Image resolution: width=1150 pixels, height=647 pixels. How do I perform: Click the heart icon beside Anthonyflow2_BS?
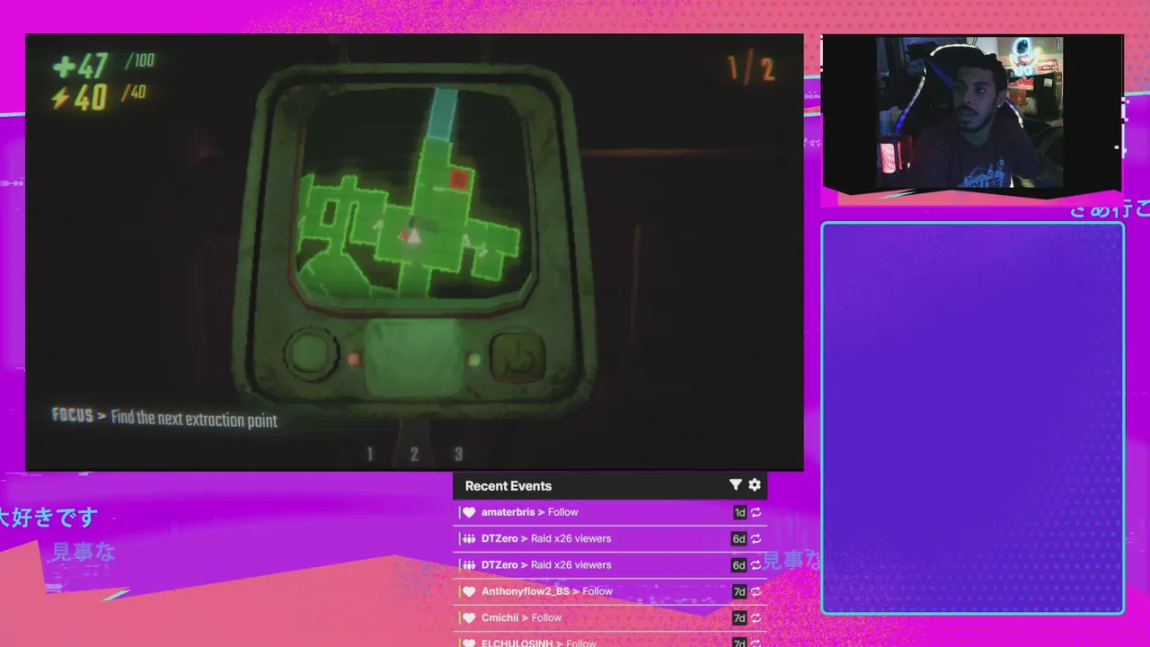click(469, 591)
